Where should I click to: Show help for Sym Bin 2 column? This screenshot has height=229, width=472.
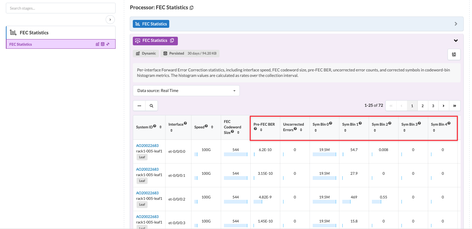tap(390, 124)
